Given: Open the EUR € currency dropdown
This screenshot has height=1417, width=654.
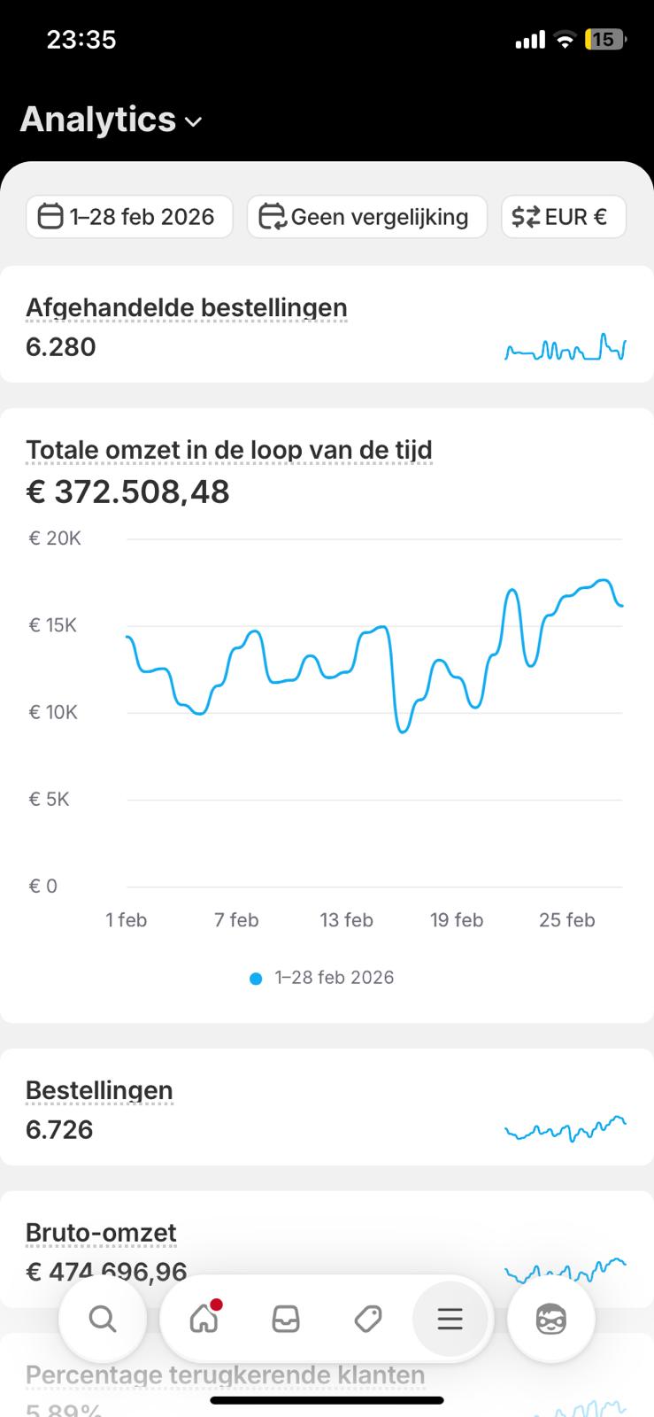Looking at the screenshot, I should (563, 216).
